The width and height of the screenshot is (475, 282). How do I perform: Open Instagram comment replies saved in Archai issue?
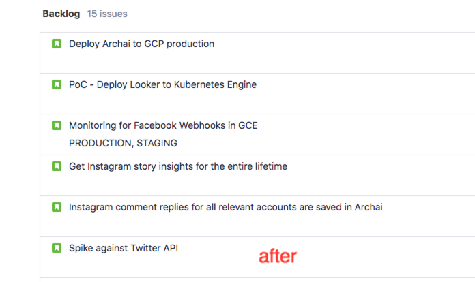pyautogui.click(x=226, y=207)
